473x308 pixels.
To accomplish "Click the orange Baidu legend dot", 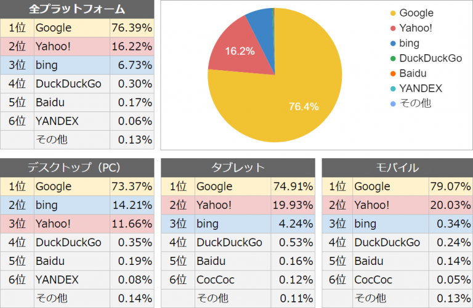I will pos(392,73).
